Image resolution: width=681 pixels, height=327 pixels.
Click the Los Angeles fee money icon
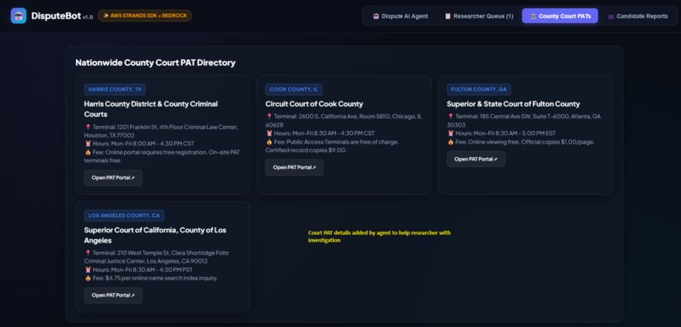[x=88, y=278]
